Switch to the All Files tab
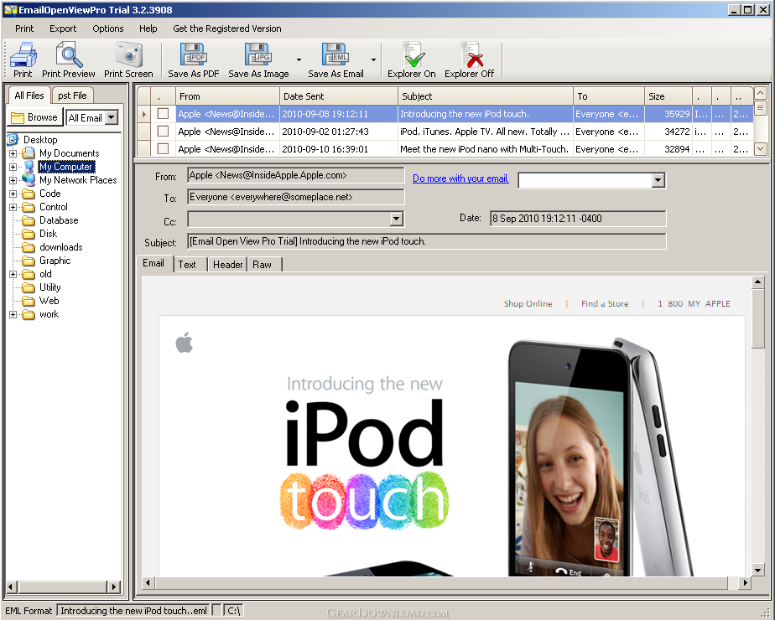 (29, 95)
